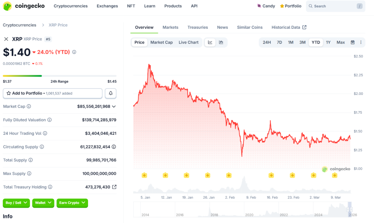Open Cryptocurrencies navigation menu

pyautogui.click(x=71, y=6)
